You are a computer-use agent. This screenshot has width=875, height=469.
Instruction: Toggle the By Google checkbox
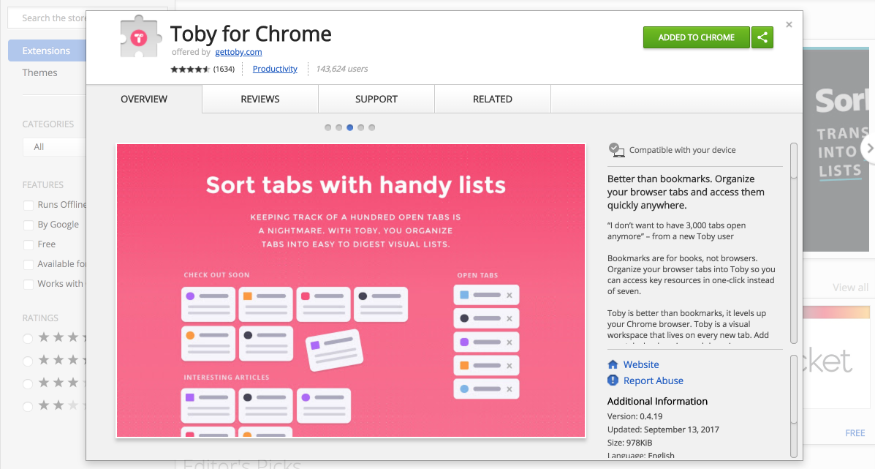(29, 225)
